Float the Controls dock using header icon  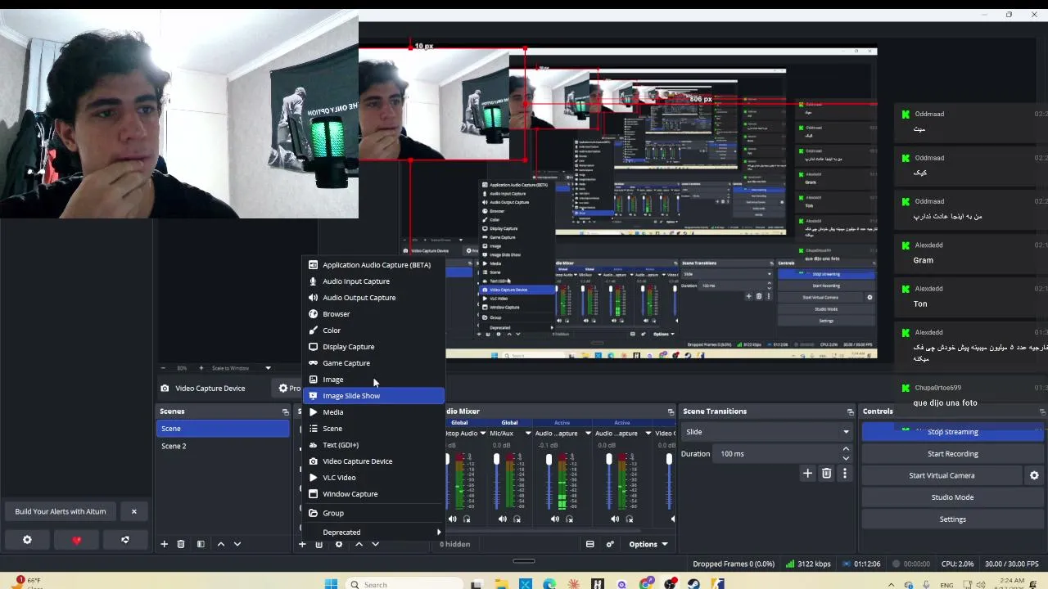(x=1042, y=411)
